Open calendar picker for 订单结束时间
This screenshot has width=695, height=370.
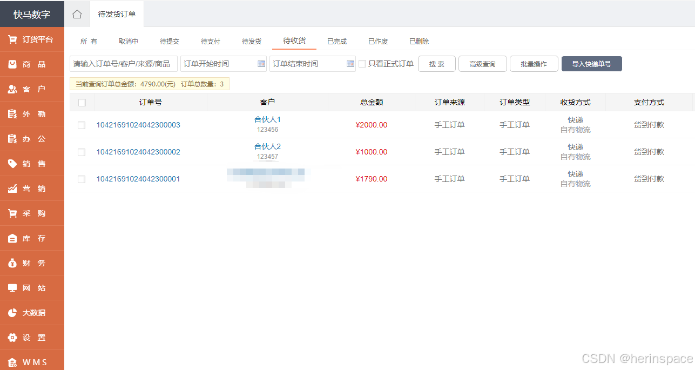tap(350, 64)
